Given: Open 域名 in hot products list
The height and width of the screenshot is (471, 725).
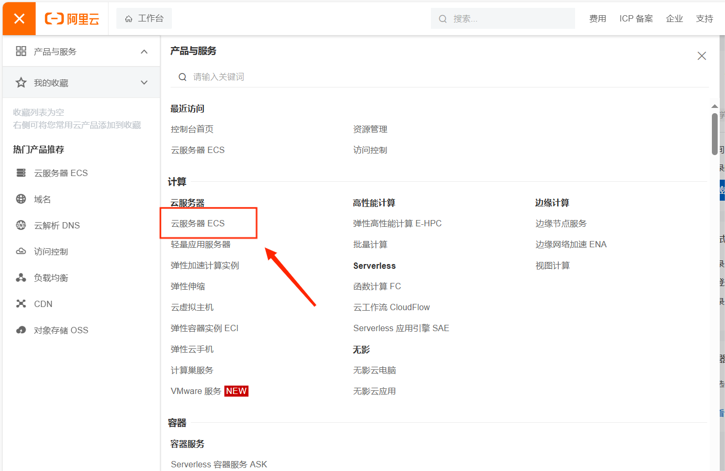Looking at the screenshot, I should [42, 199].
